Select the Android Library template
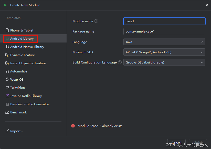The image size is (211, 149). pyautogui.click(x=22, y=39)
